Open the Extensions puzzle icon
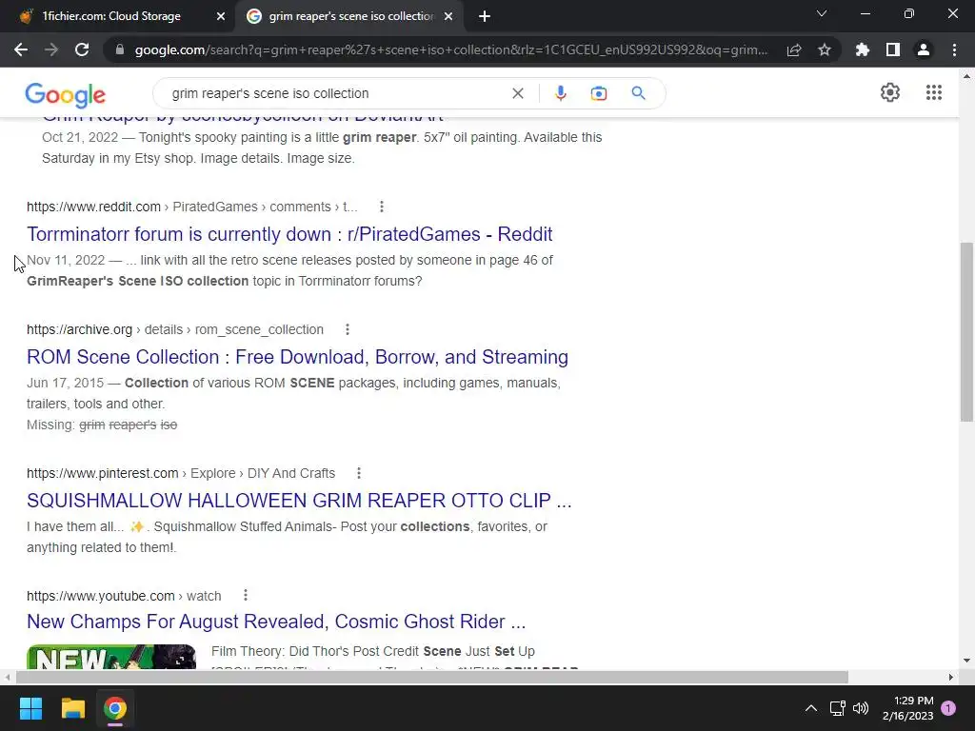The width and height of the screenshot is (975, 731). pyautogui.click(x=863, y=49)
